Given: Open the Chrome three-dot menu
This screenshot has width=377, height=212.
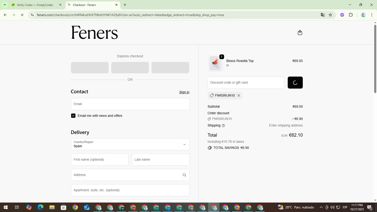Looking at the screenshot, I should [x=372, y=15].
